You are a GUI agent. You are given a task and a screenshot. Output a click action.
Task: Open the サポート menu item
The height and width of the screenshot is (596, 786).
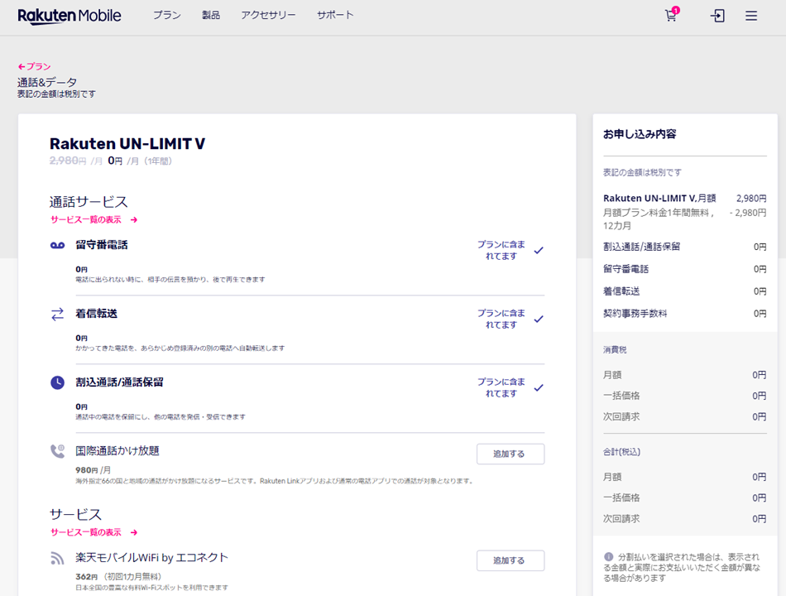pyautogui.click(x=335, y=15)
